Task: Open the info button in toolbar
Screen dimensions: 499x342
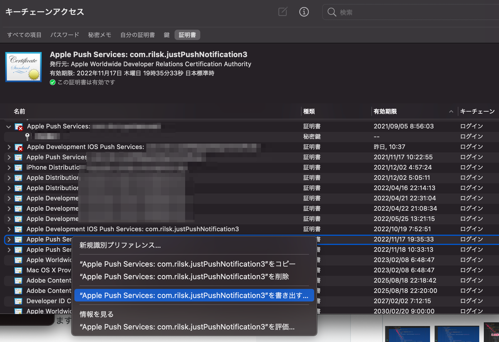Action: (304, 12)
